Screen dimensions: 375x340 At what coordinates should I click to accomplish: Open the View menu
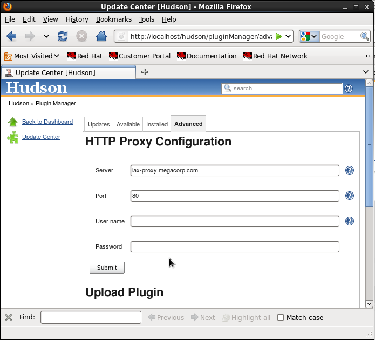51,19
